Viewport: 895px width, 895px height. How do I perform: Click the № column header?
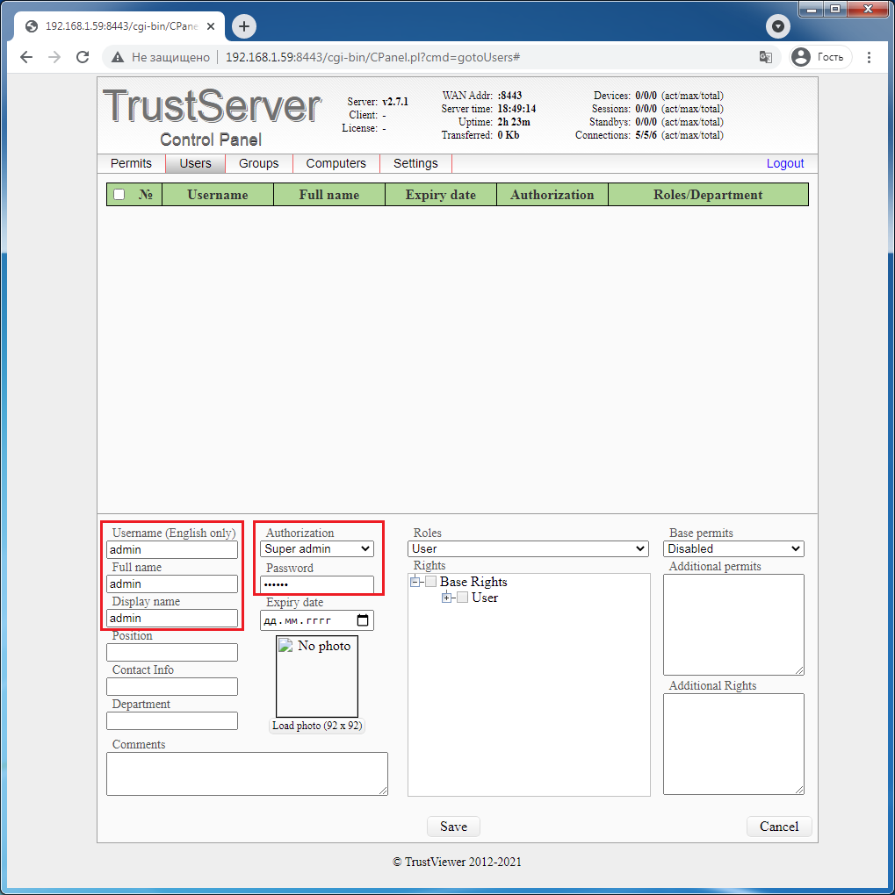pos(146,195)
